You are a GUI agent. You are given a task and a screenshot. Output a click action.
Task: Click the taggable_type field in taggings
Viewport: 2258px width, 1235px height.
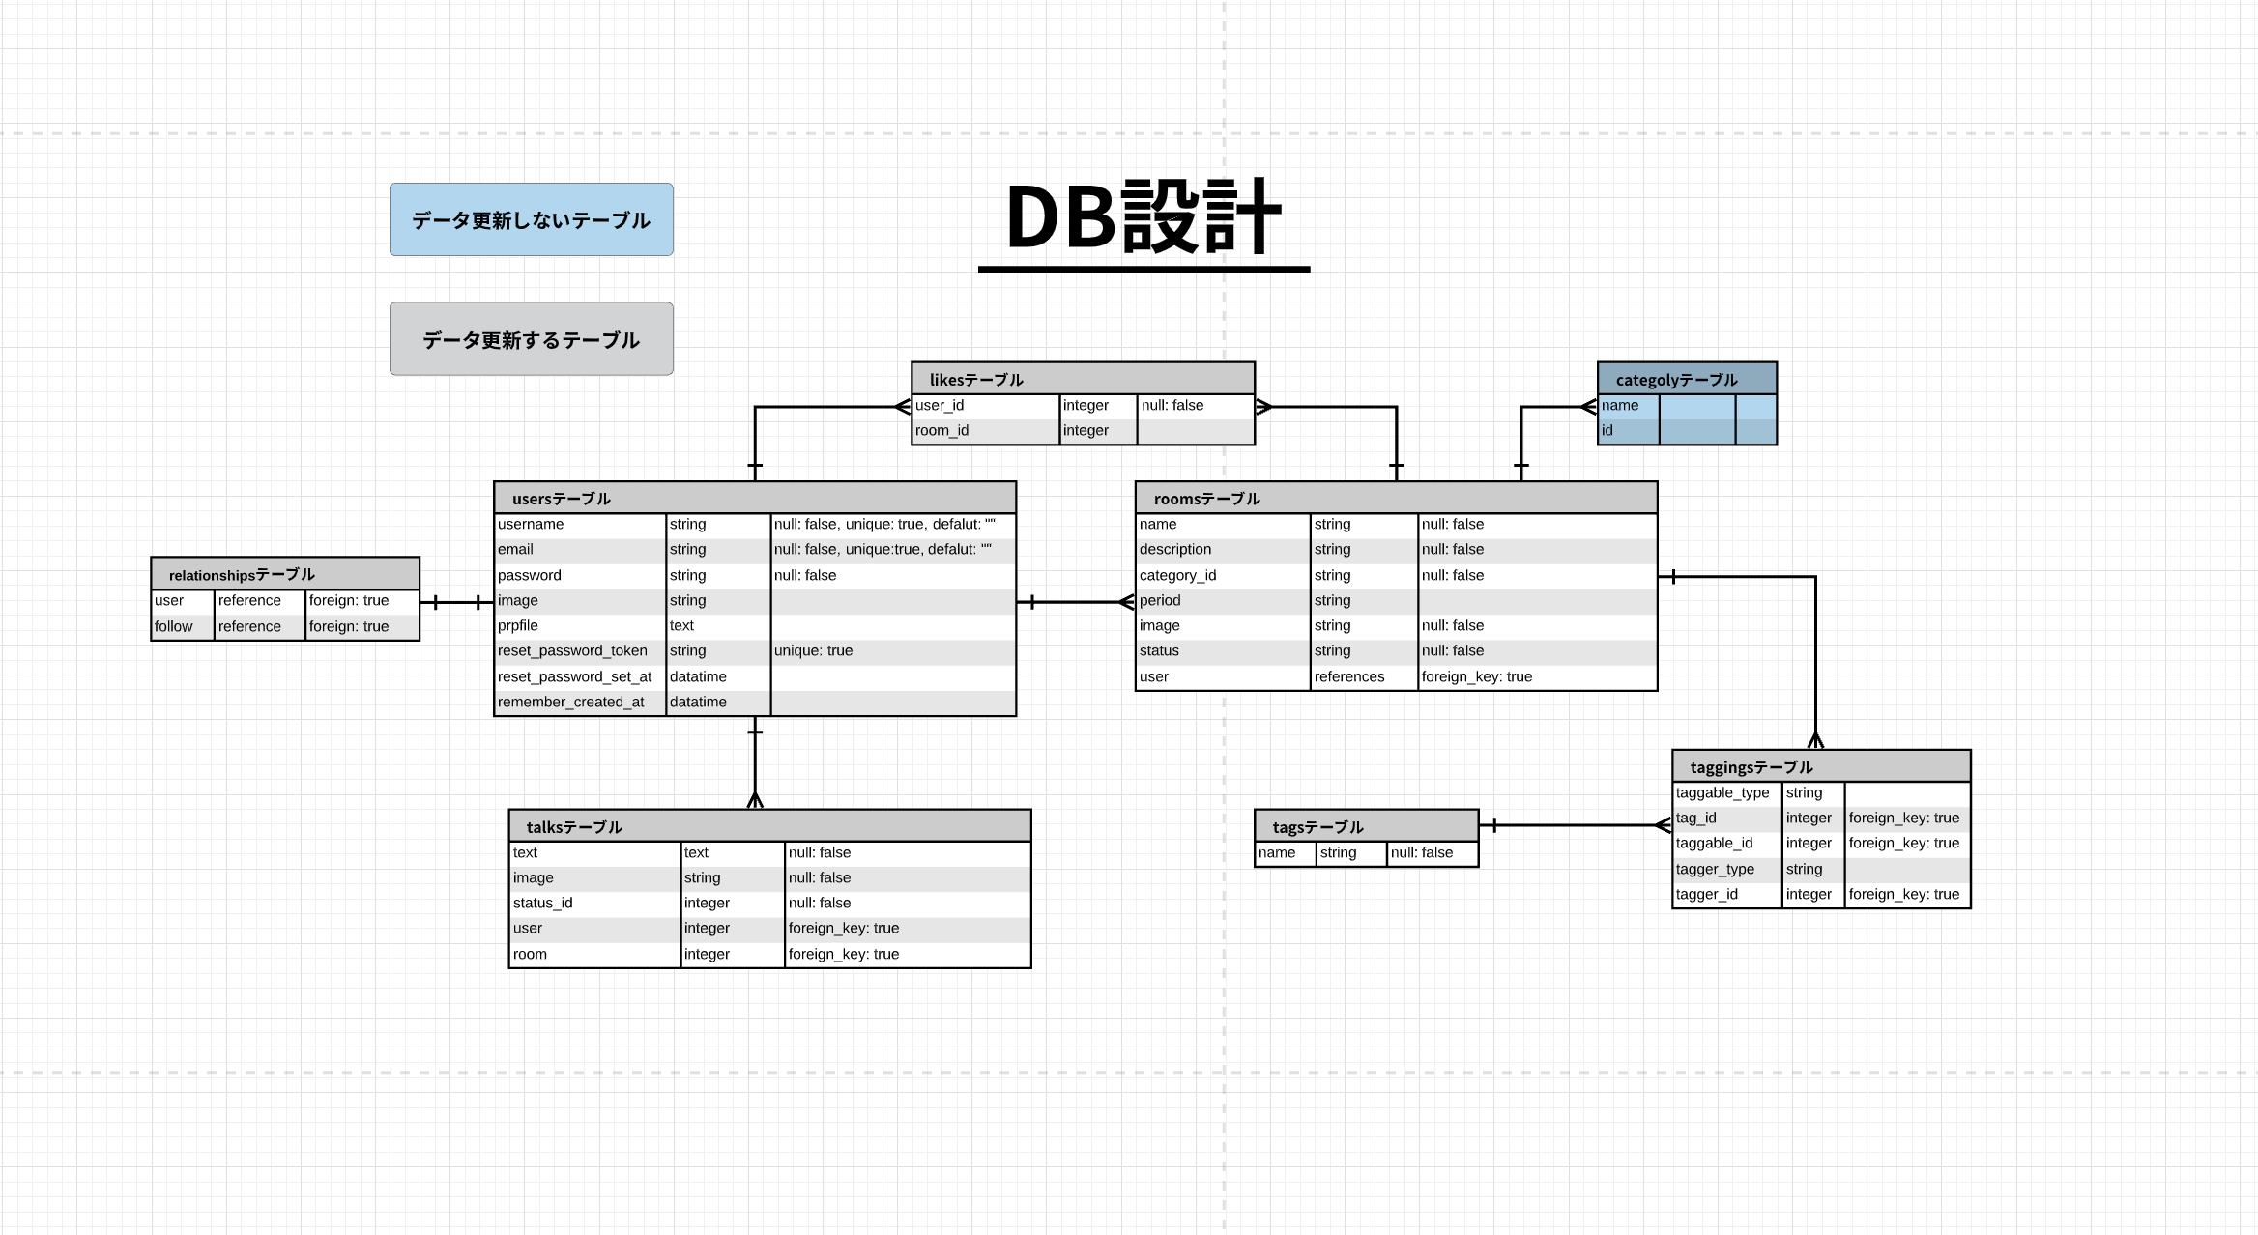(x=1722, y=792)
